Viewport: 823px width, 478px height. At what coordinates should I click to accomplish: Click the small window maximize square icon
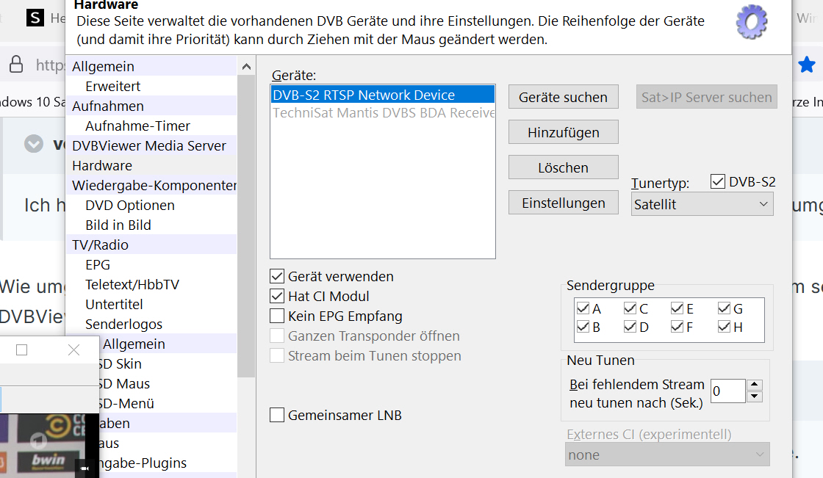point(21,350)
